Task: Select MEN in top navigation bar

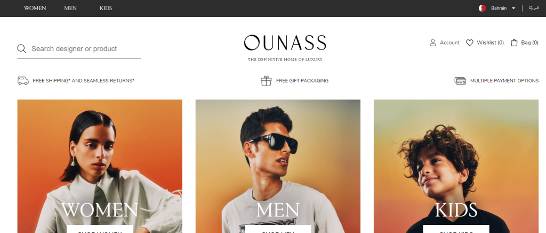Action: pyautogui.click(x=70, y=9)
